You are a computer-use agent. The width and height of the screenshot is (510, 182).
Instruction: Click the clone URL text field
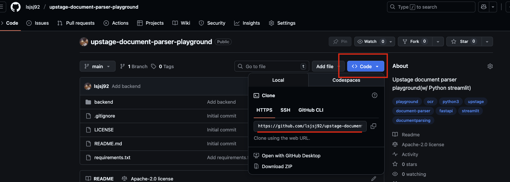(310, 126)
